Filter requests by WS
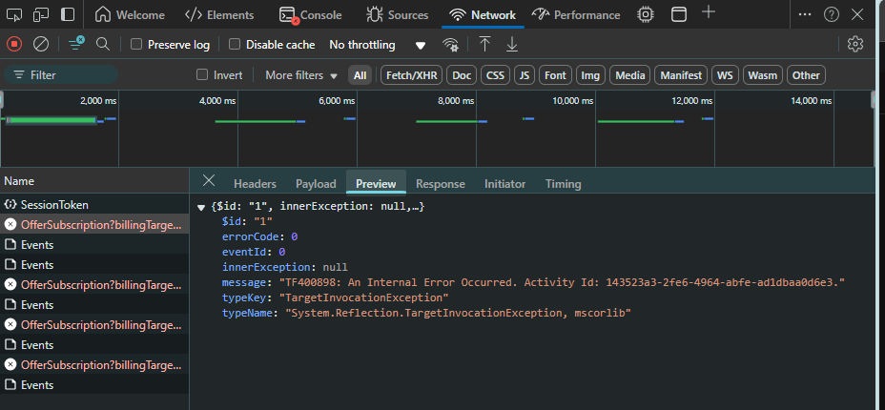 725,75
